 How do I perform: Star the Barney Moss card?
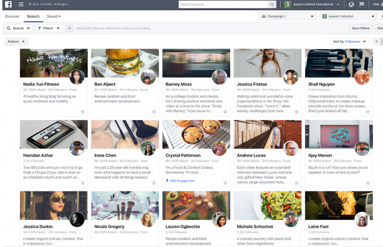tap(225, 112)
